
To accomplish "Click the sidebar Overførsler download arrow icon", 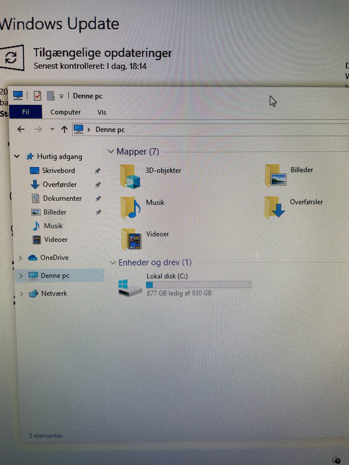I will click(35, 185).
